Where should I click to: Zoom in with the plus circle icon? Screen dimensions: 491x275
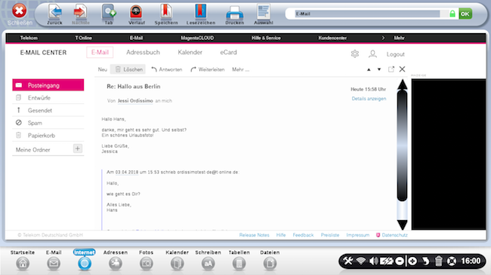pyautogui.click(x=412, y=261)
